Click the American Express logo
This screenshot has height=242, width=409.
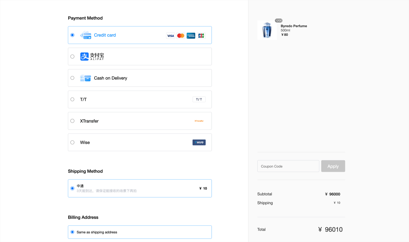pos(191,36)
